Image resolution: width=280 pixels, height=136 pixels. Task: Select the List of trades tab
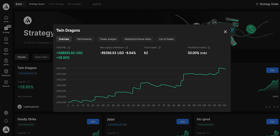166,39
